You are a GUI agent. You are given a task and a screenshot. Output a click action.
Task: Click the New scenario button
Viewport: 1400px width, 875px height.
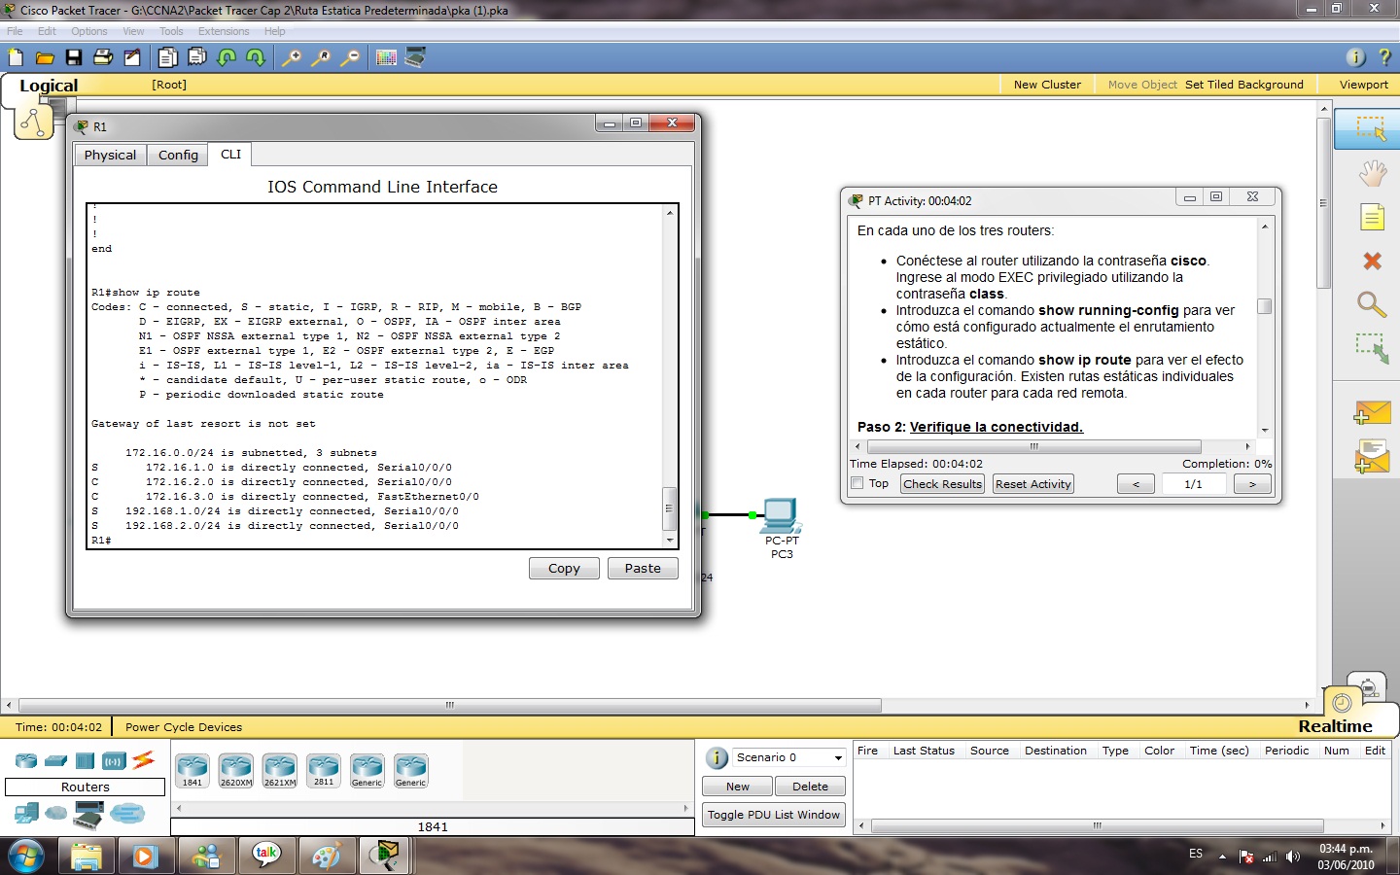pos(737,787)
